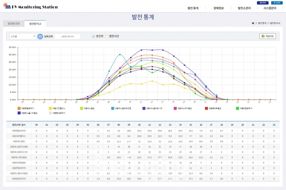Follow the 발전 통계 breadcrumb link
Image resolution: width=286 pixels, height=190 pixels.
point(262,23)
